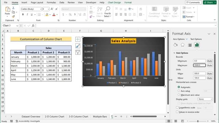The width and height of the screenshot is (219, 123).
Task: Click the zoom slider handle
Action: click(x=198, y=121)
